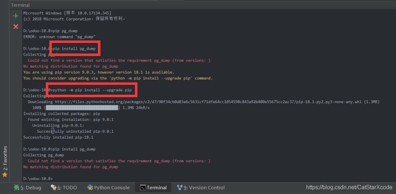396x194 pixels.
Task: Click the Terminal panel title
Action: pyautogui.click(x=20, y=5)
